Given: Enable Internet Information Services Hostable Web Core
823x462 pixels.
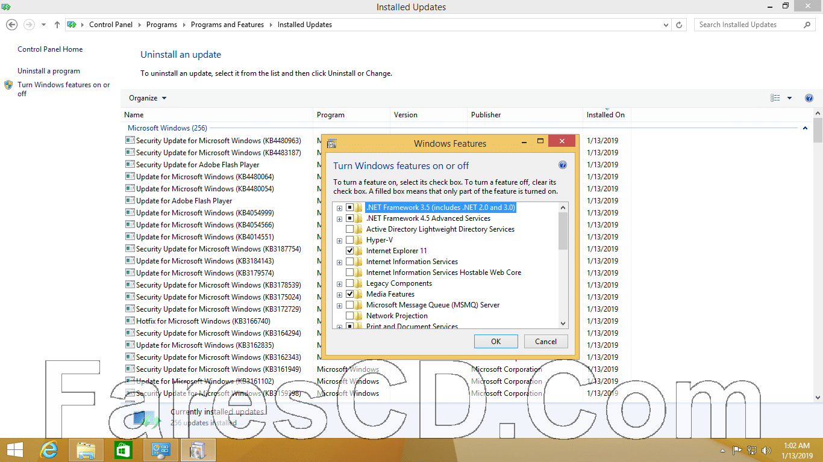Looking at the screenshot, I should [x=349, y=273].
